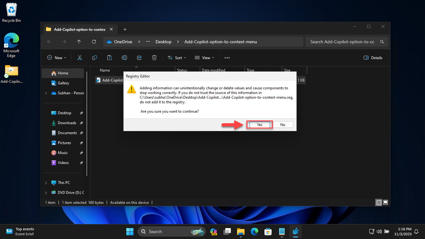Click the Size column header

click(287, 70)
